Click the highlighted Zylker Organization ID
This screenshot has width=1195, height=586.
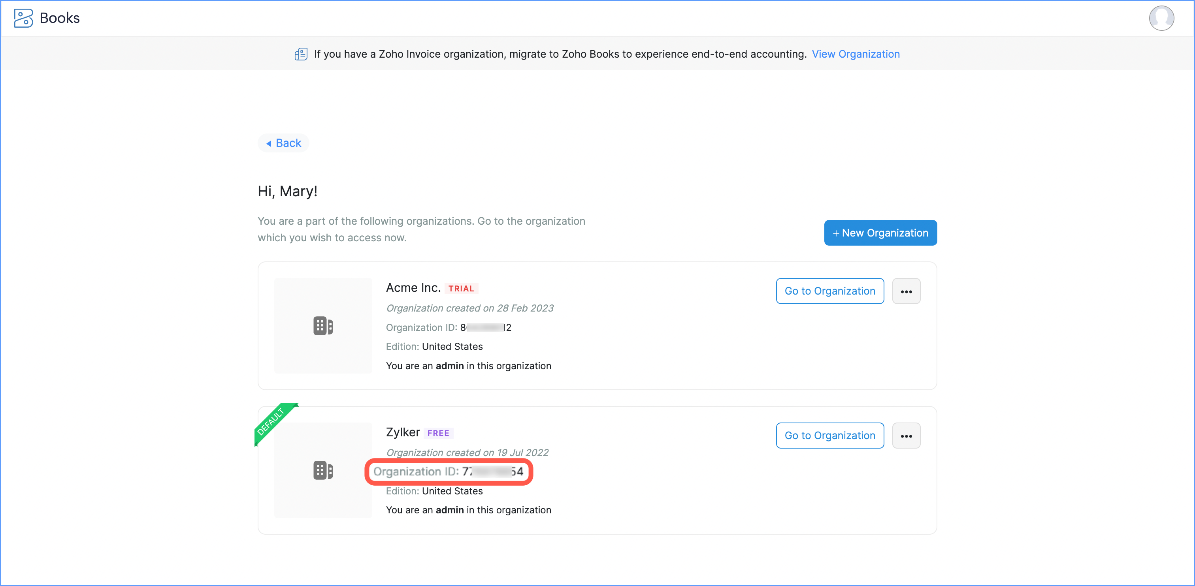click(x=448, y=472)
